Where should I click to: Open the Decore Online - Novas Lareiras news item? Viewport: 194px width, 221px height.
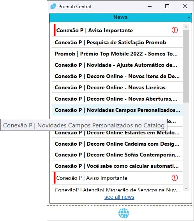point(117,87)
